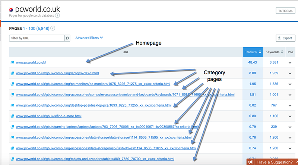Expand info chevron for usb-flash-drives row
Screen dimensions: 298x165
point(290,148)
